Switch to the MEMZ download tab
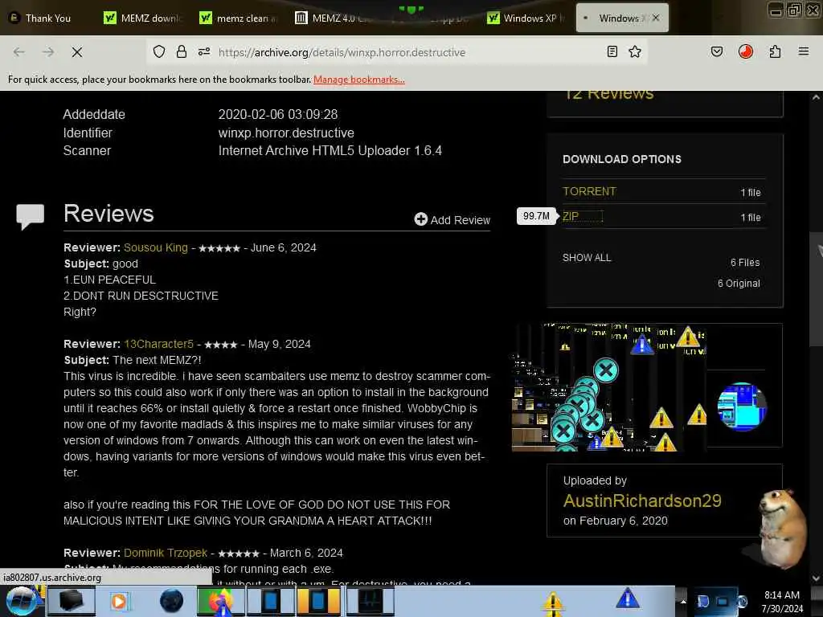 point(141,18)
